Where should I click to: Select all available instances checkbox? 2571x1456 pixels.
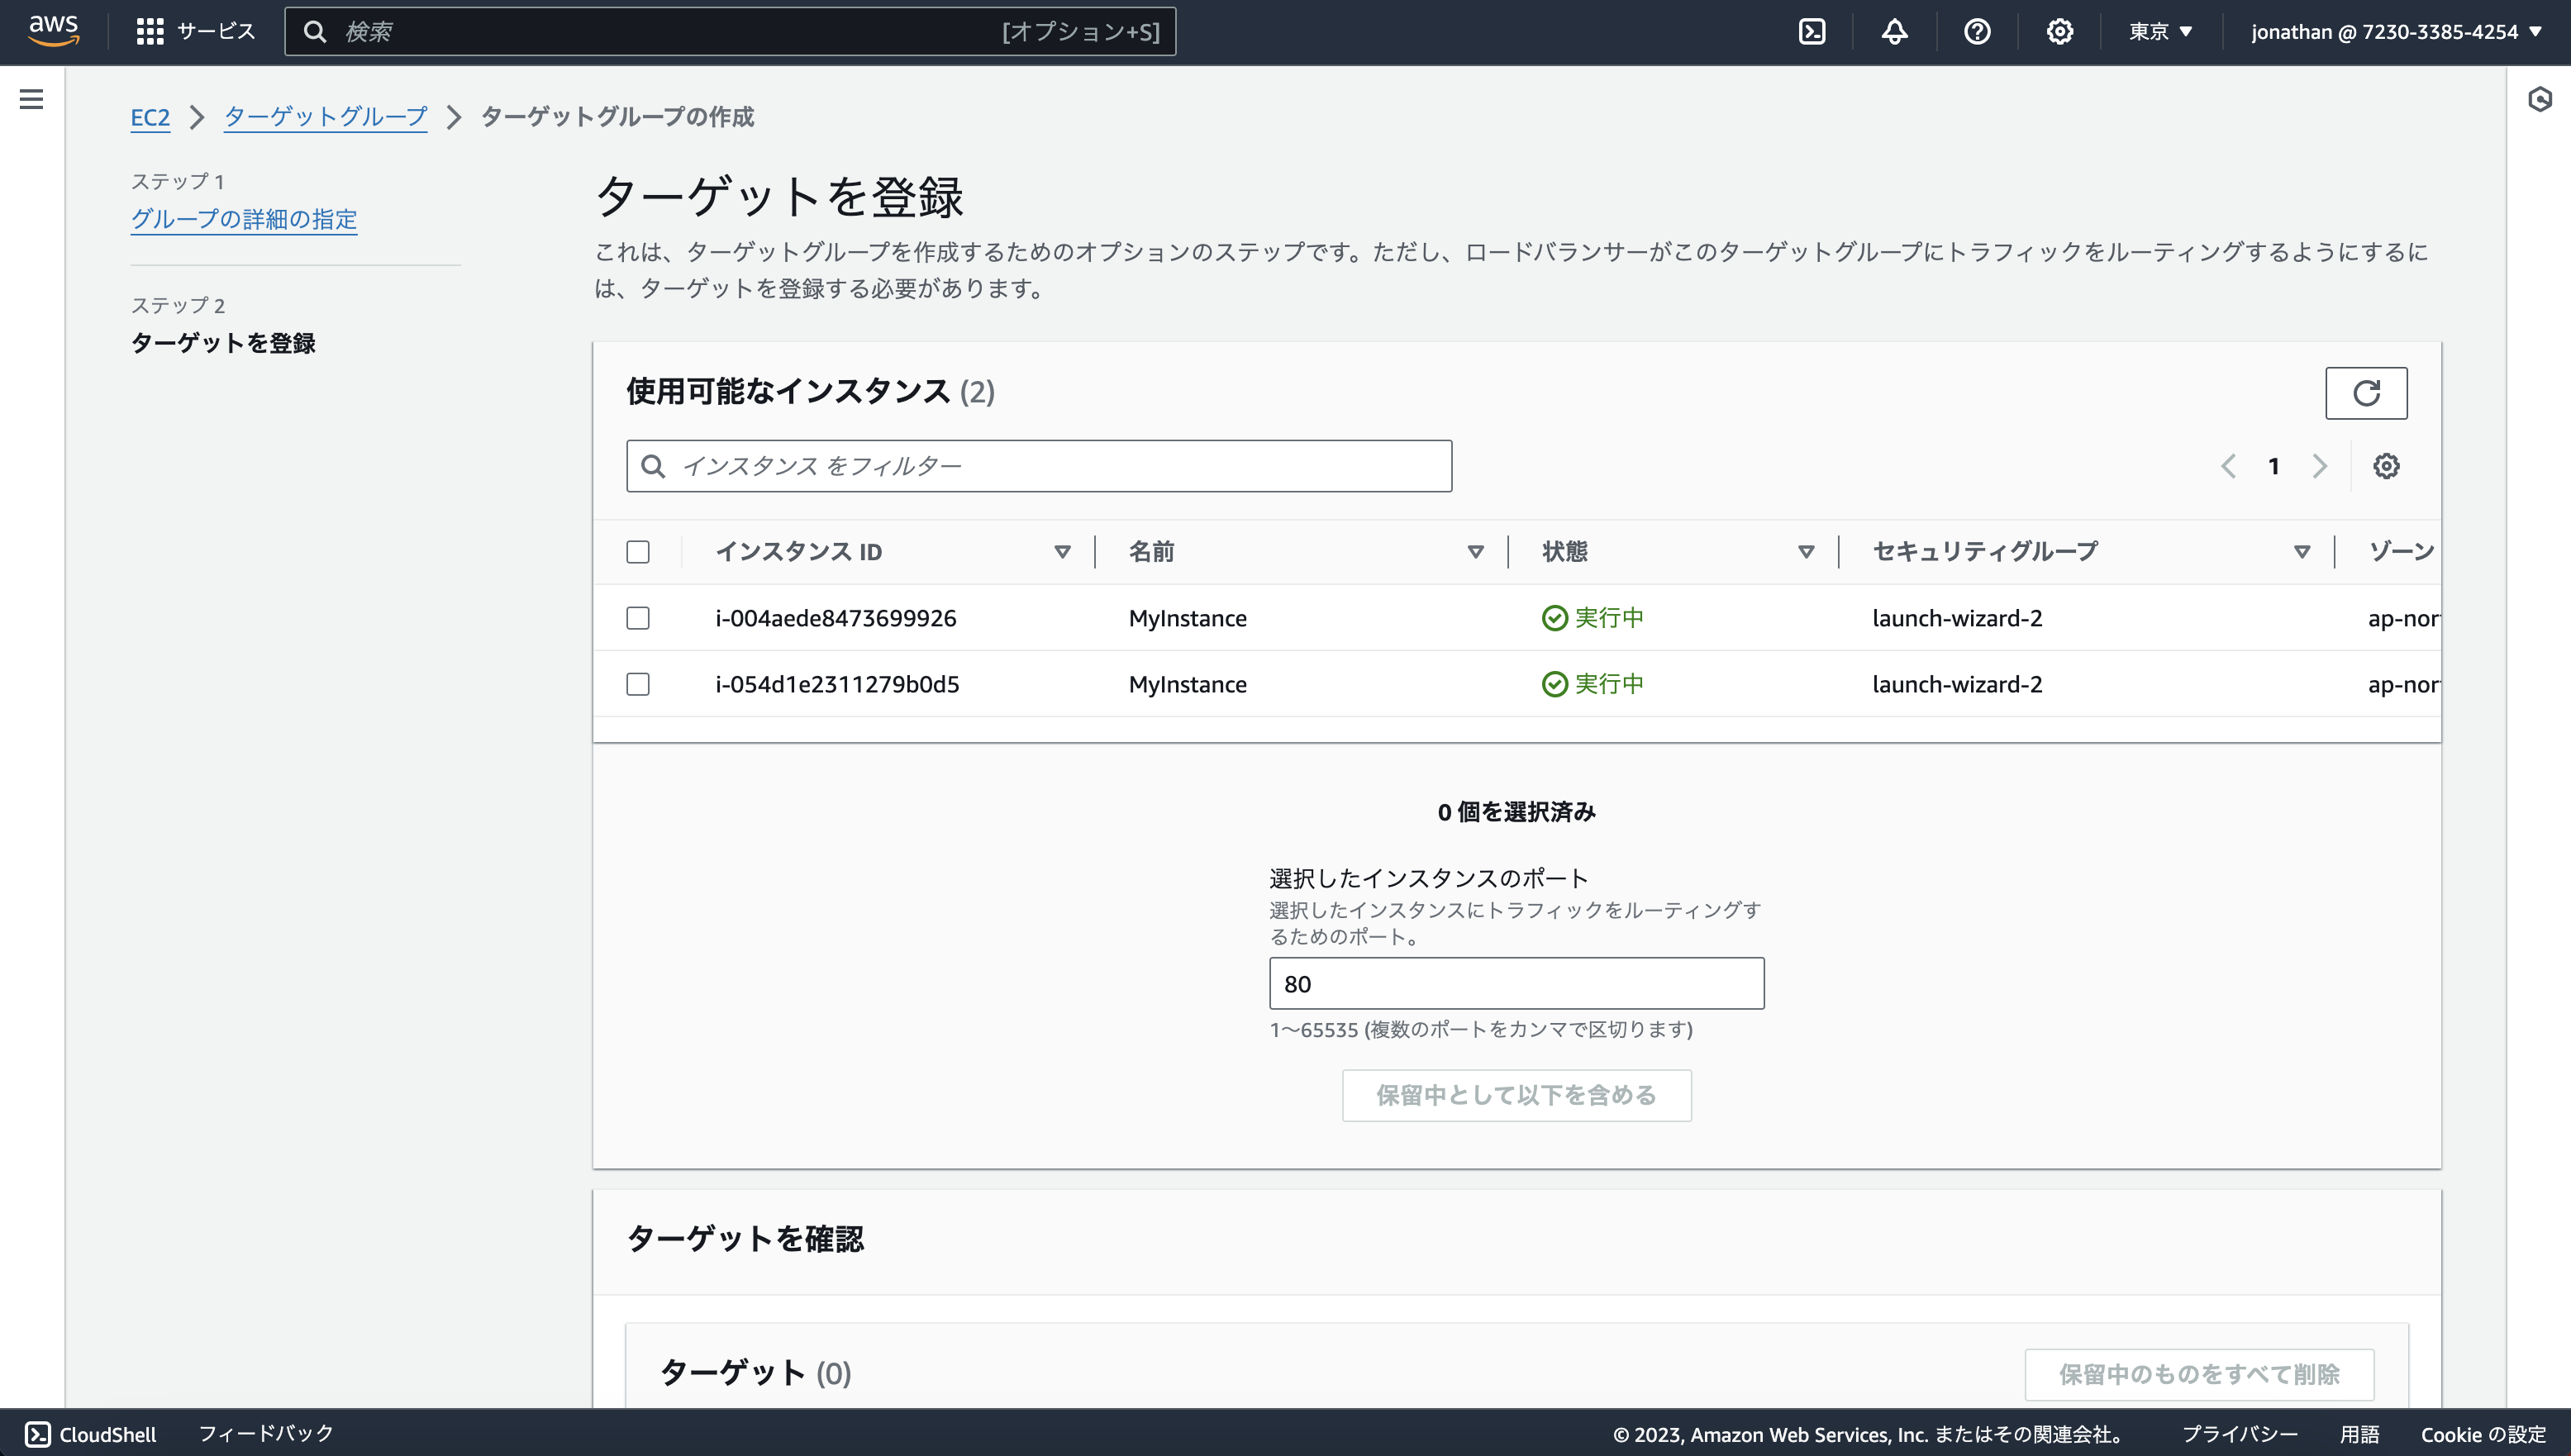click(x=638, y=551)
